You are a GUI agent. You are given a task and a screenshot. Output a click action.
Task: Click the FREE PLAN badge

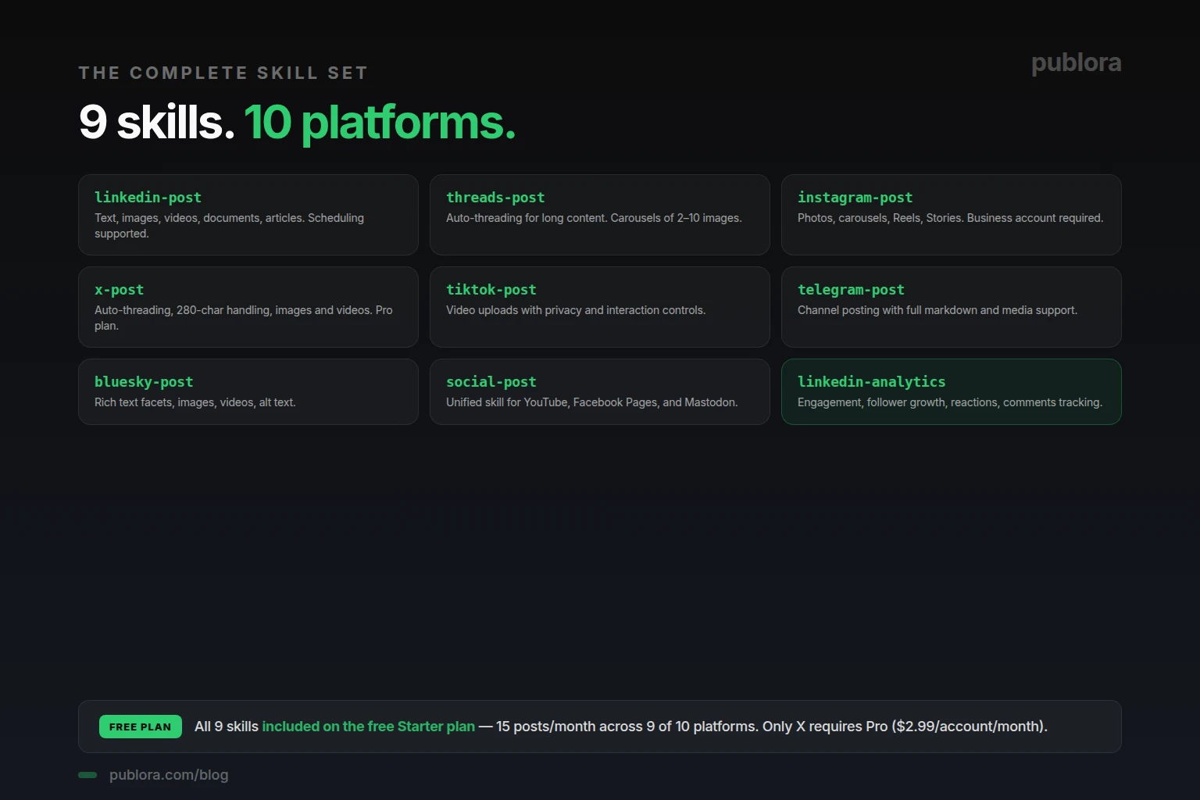point(141,727)
